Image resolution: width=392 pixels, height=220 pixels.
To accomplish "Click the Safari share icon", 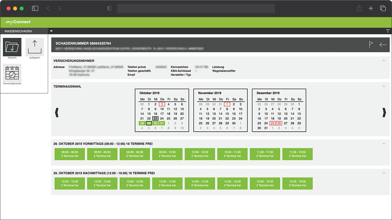I will click(x=359, y=8).
